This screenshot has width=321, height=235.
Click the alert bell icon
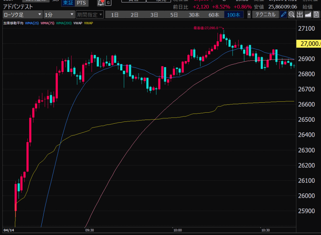(101, 3)
